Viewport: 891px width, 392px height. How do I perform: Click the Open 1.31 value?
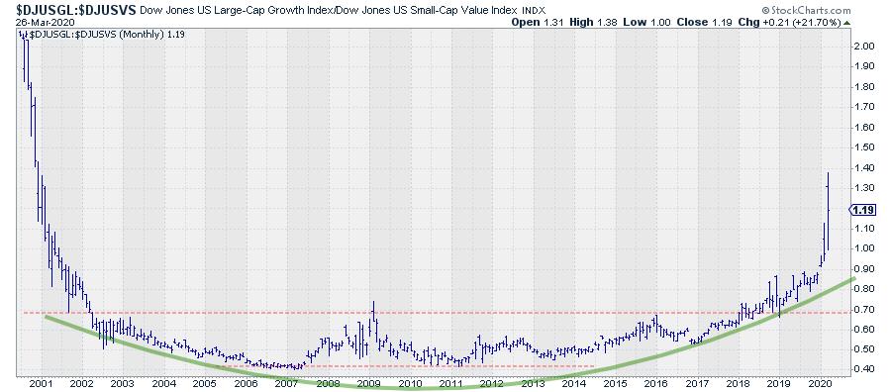coord(539,23)
